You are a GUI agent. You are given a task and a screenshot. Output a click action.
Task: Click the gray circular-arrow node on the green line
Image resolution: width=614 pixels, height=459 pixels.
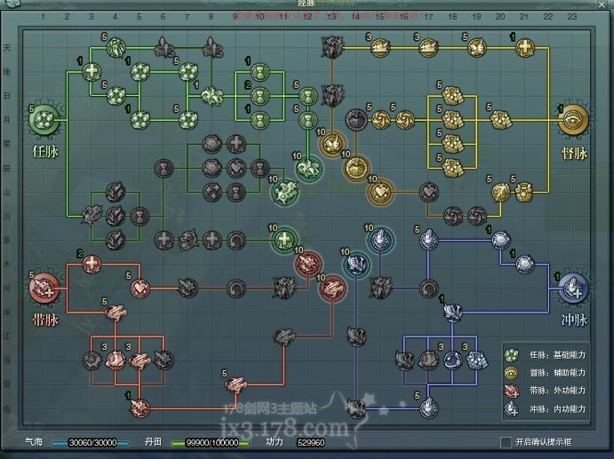pos(236,240)
